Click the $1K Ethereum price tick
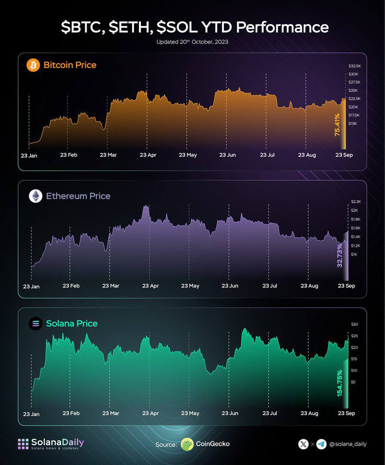The height and width of the screenshot is (465, 385). pos(354,254)
